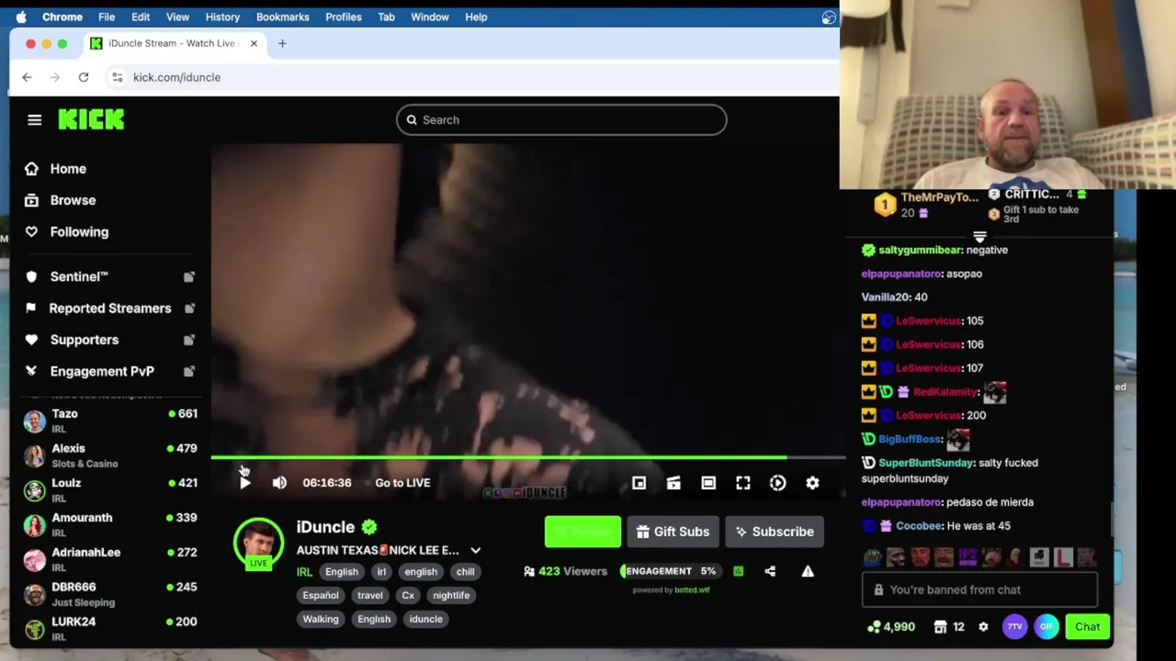Click the pin icon beside Reported Streamers
Image resolution: width=1176 pixels, height=661 pixels.
click(188, 308)
